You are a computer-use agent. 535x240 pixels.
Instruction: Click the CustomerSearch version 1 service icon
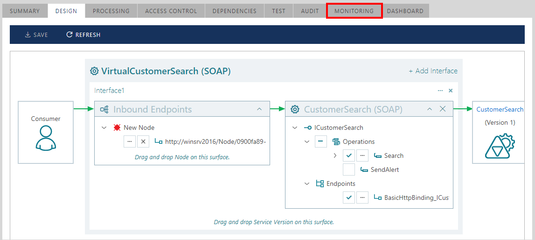[x=500, y=146]
